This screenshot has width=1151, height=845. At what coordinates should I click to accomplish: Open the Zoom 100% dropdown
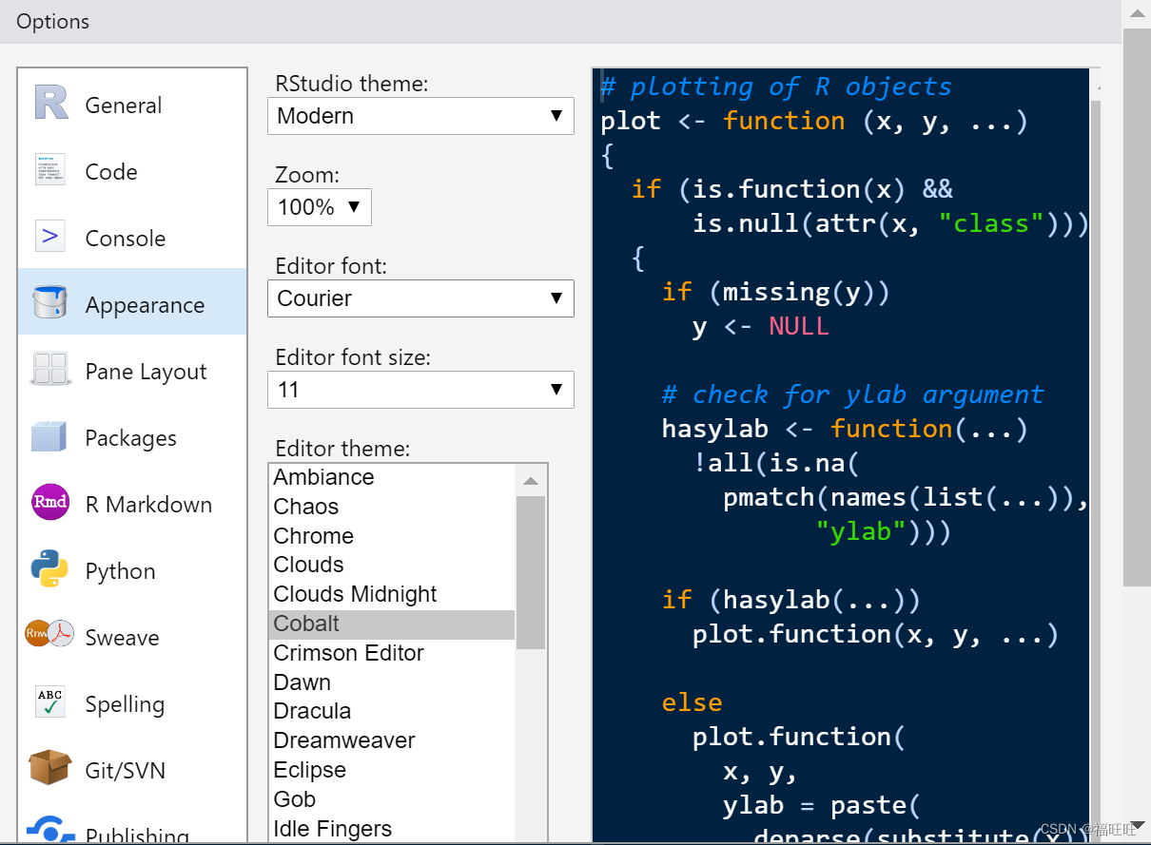tap(319, 207)
